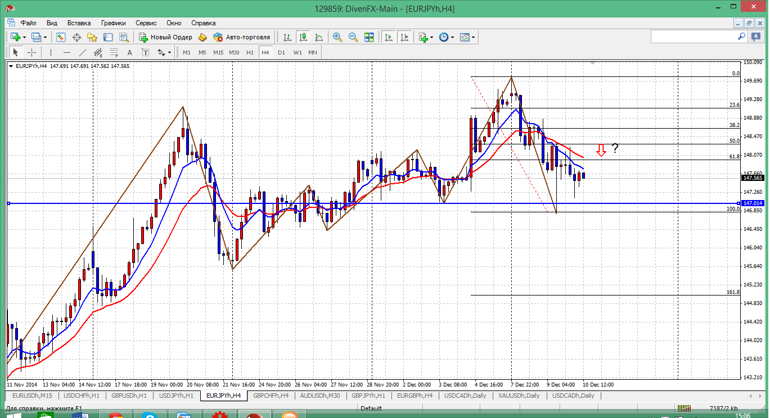Select the trendline drawing tool
Viewport: 770px width, 418px height.
(x=83, y=52)
